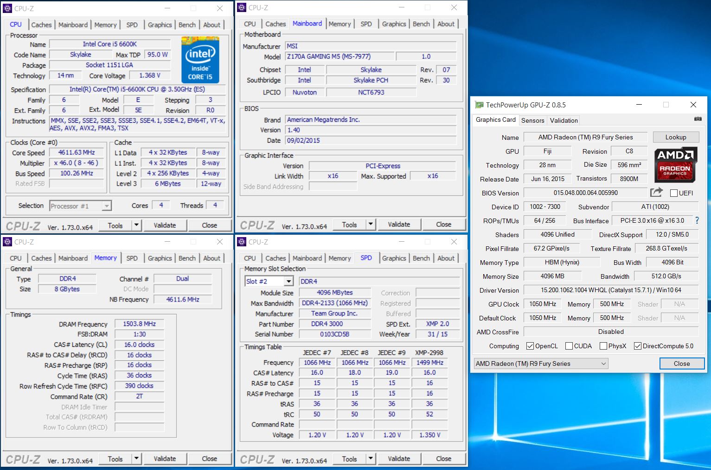
Task: Toggle the PhysX checkbox
Action: click(x=603, y=346)
